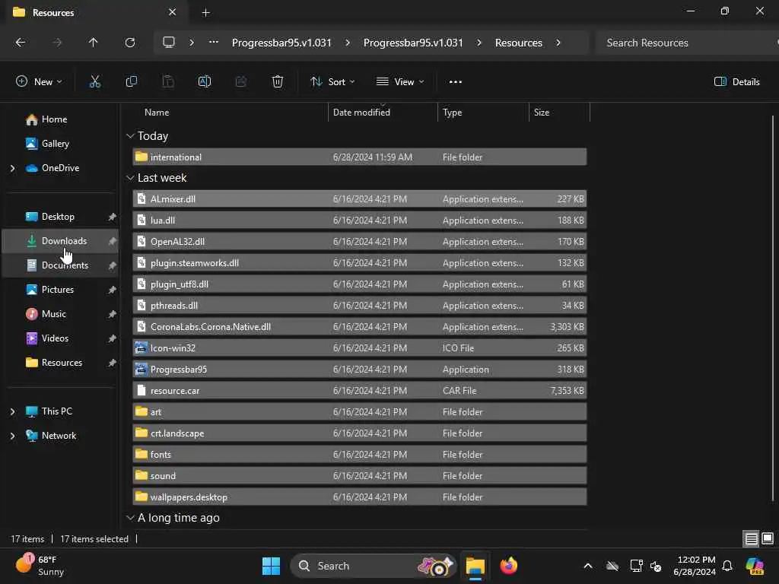Open the pinned Resources folder in sidebar

click(62, 363)
